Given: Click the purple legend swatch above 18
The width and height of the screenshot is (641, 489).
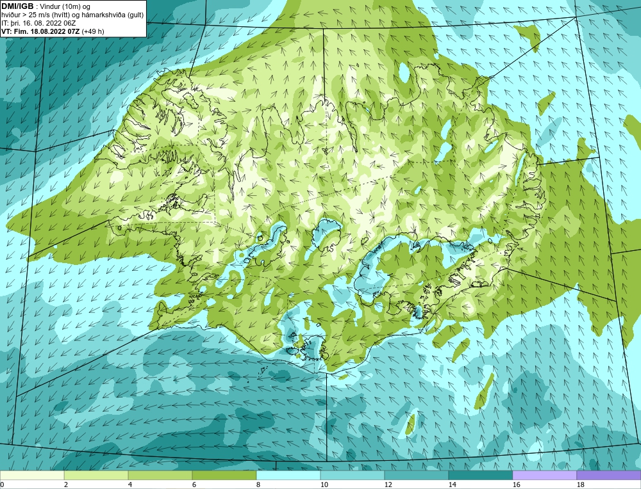Looking at the screenshot, I should point(609,475).
